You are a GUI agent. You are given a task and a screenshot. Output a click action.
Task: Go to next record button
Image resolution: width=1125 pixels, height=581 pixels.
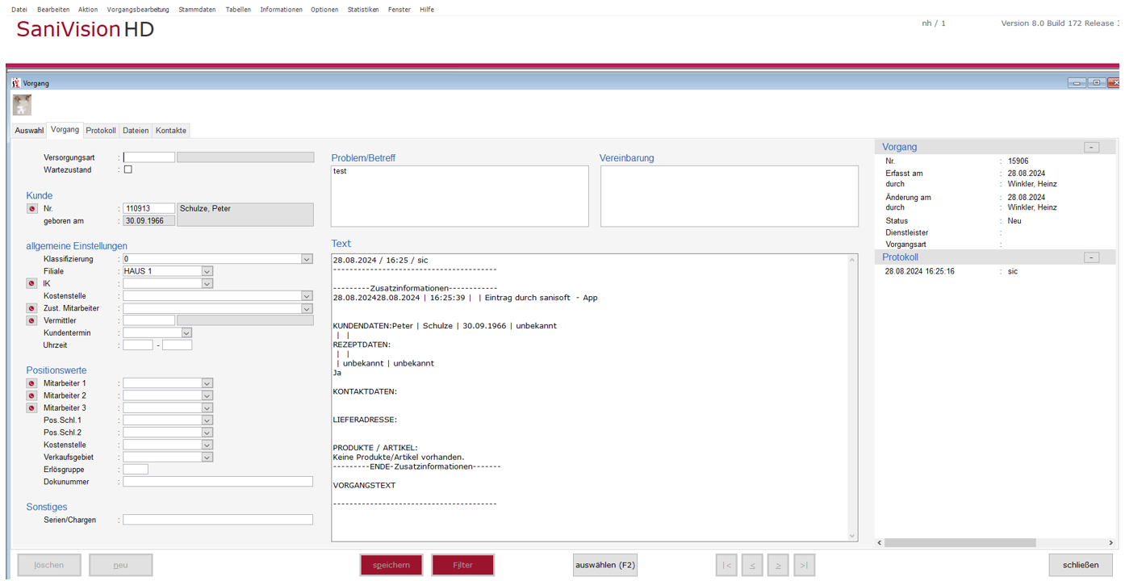point(778,565)
